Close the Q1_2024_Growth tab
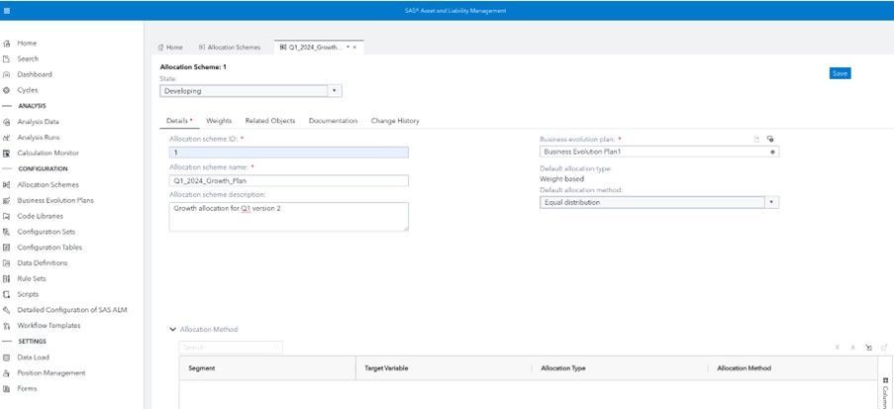This screenshot has width=894, height=409. (x=354, y=48)
